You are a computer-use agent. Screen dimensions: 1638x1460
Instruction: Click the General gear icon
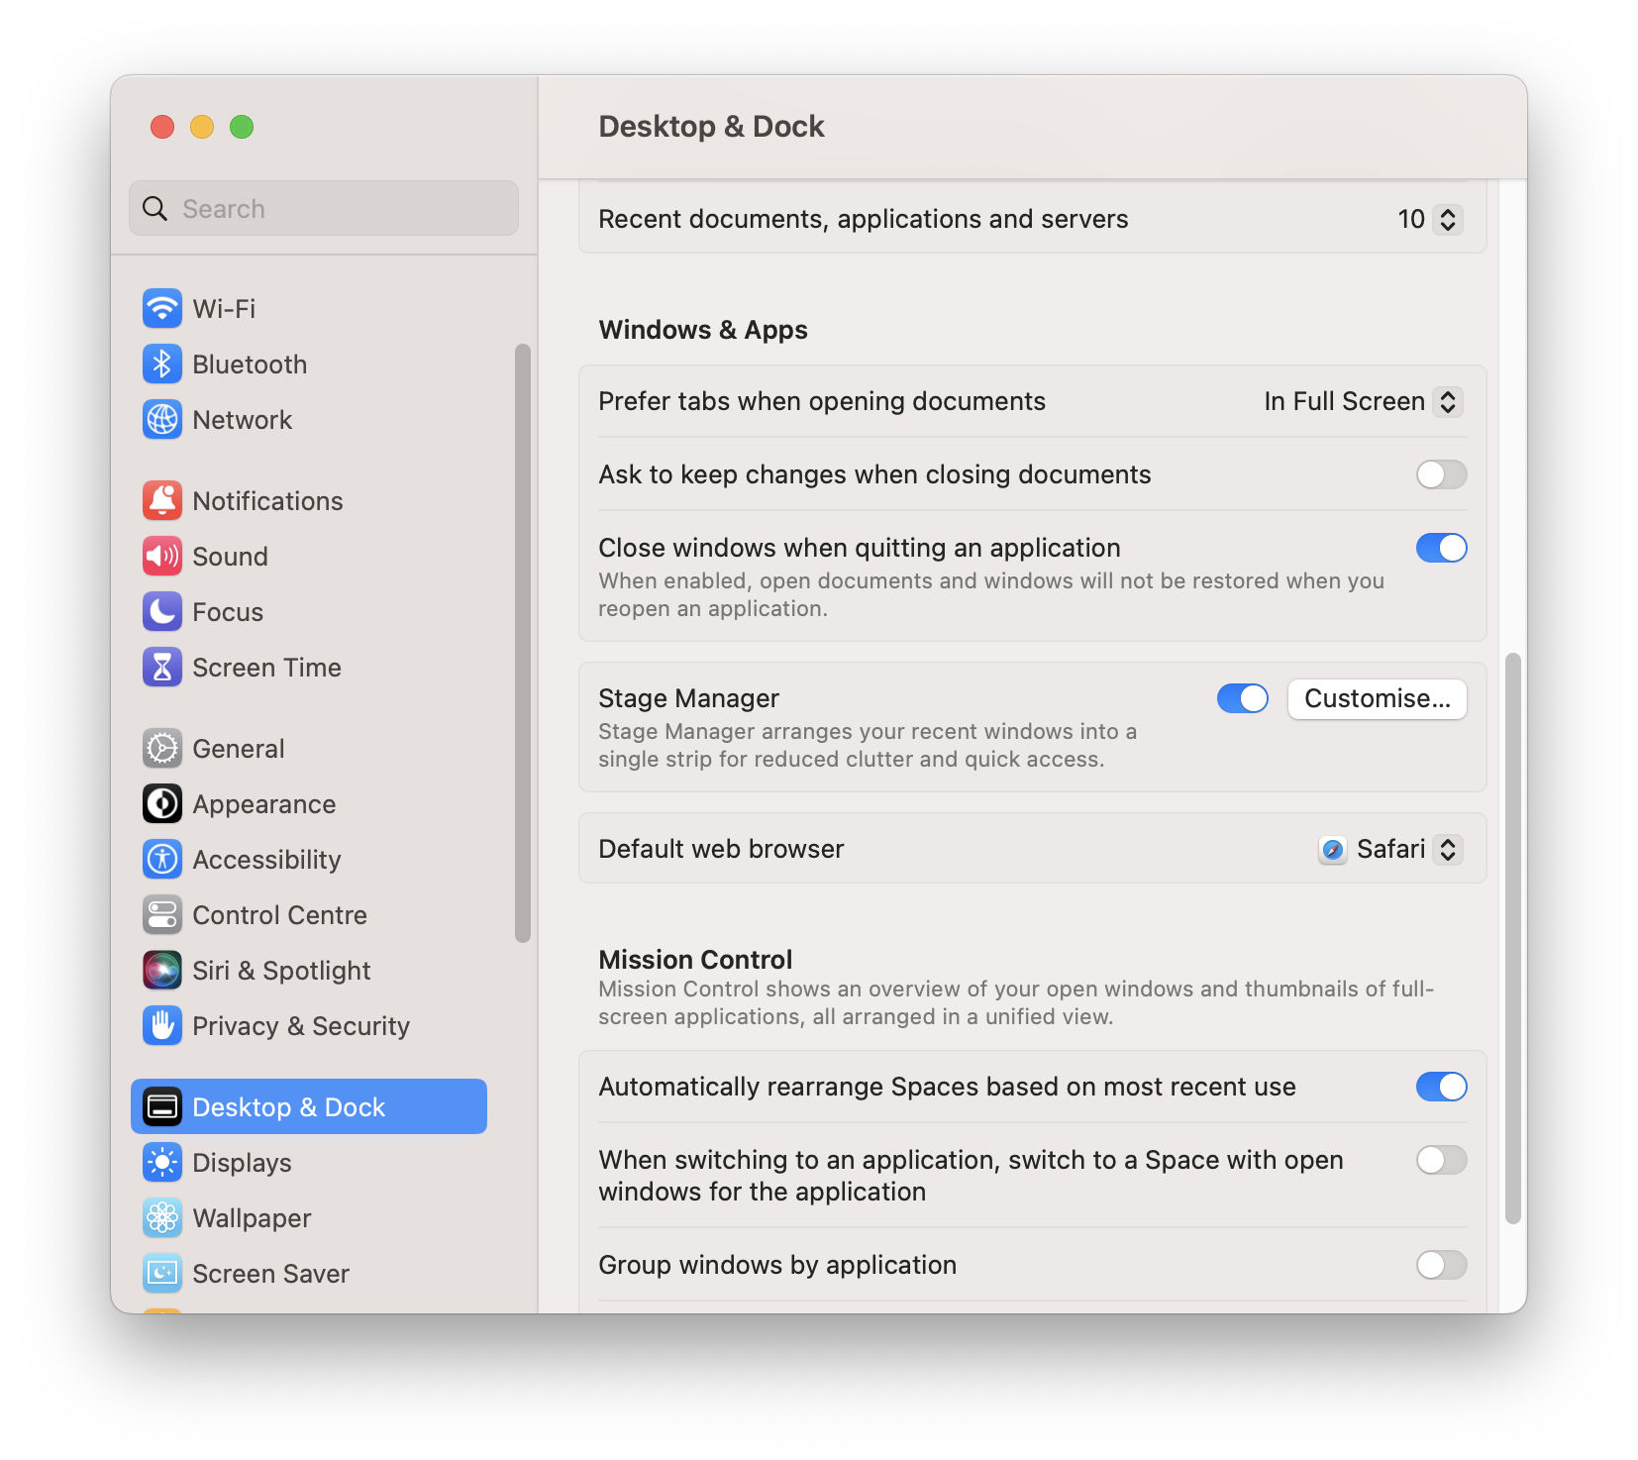[162, 748]
